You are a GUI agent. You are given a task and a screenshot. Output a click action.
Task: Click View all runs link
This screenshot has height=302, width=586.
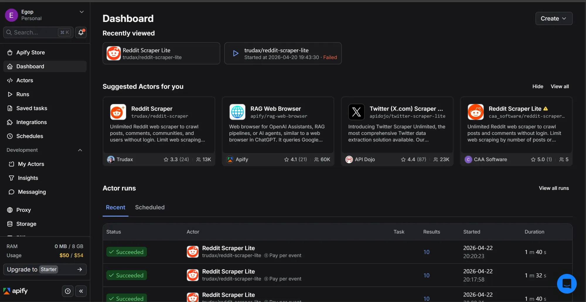pos(554,188)
